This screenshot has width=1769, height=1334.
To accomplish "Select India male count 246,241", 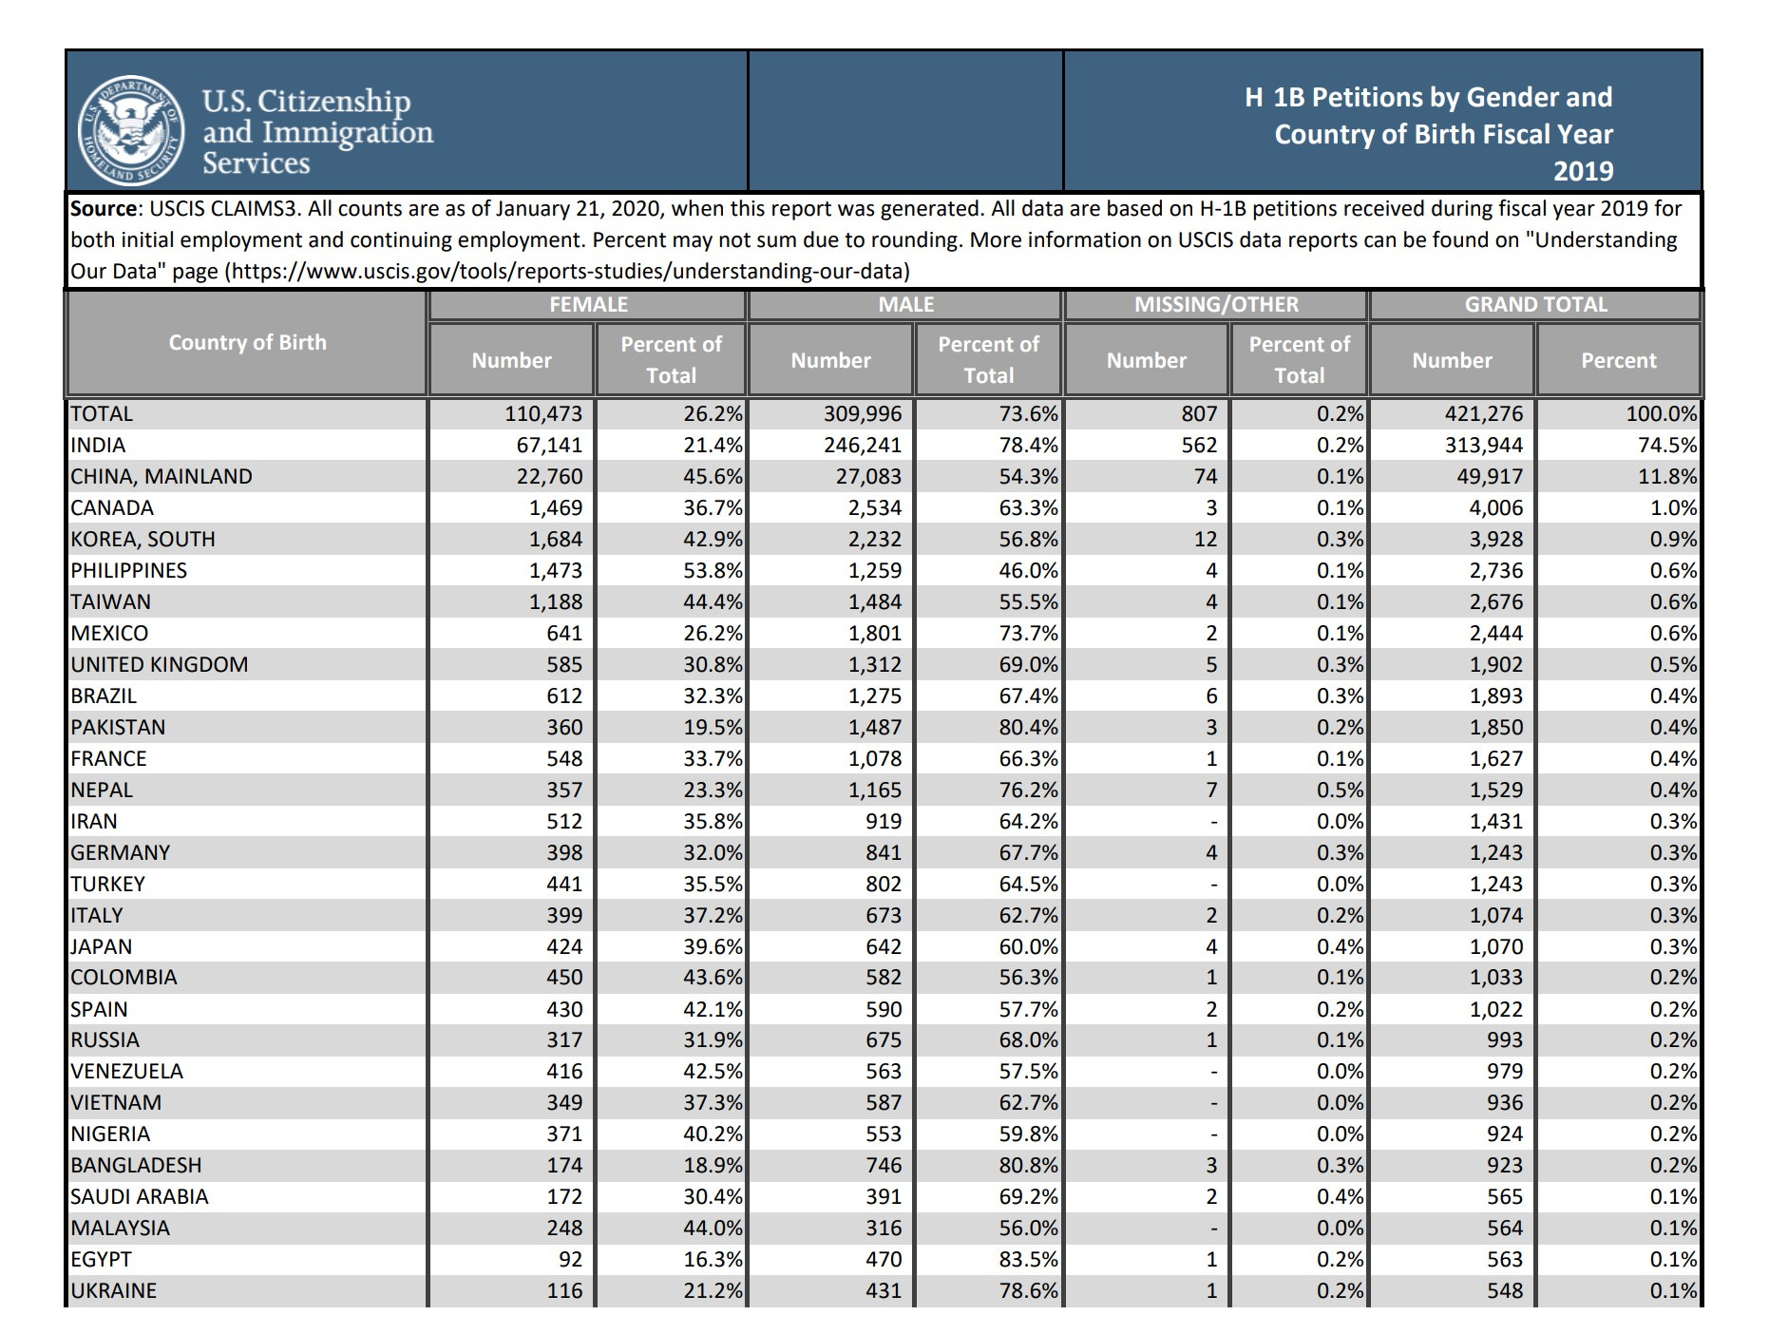I will tap(863, 446).
